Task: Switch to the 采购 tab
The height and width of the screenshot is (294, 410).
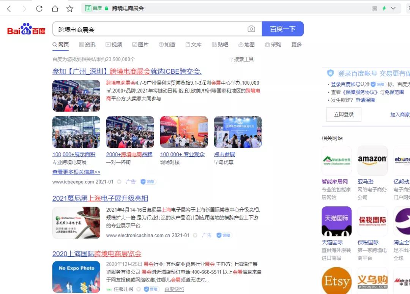Action: 273,45
